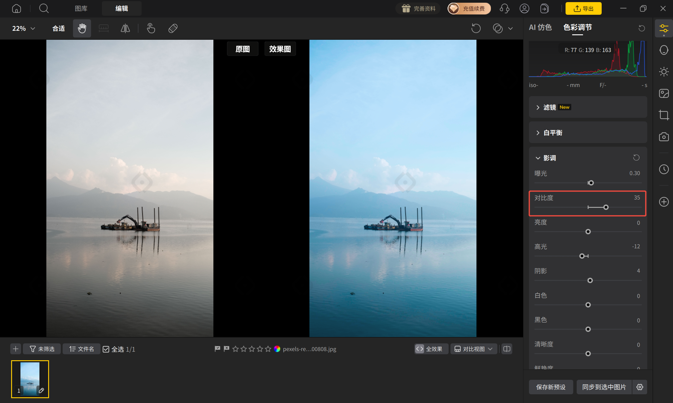
Task: Go to the home screen icon
Action: (17, 8)
